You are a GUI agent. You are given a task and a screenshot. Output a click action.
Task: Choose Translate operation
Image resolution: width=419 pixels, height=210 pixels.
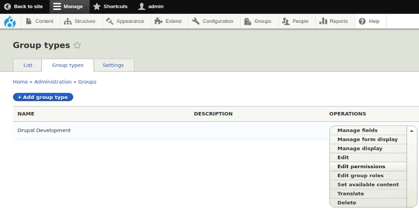coord(368,194)
